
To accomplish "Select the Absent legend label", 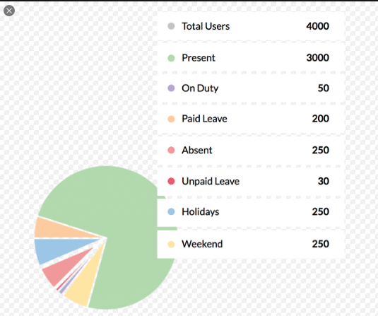I will (x=197, y=150).
